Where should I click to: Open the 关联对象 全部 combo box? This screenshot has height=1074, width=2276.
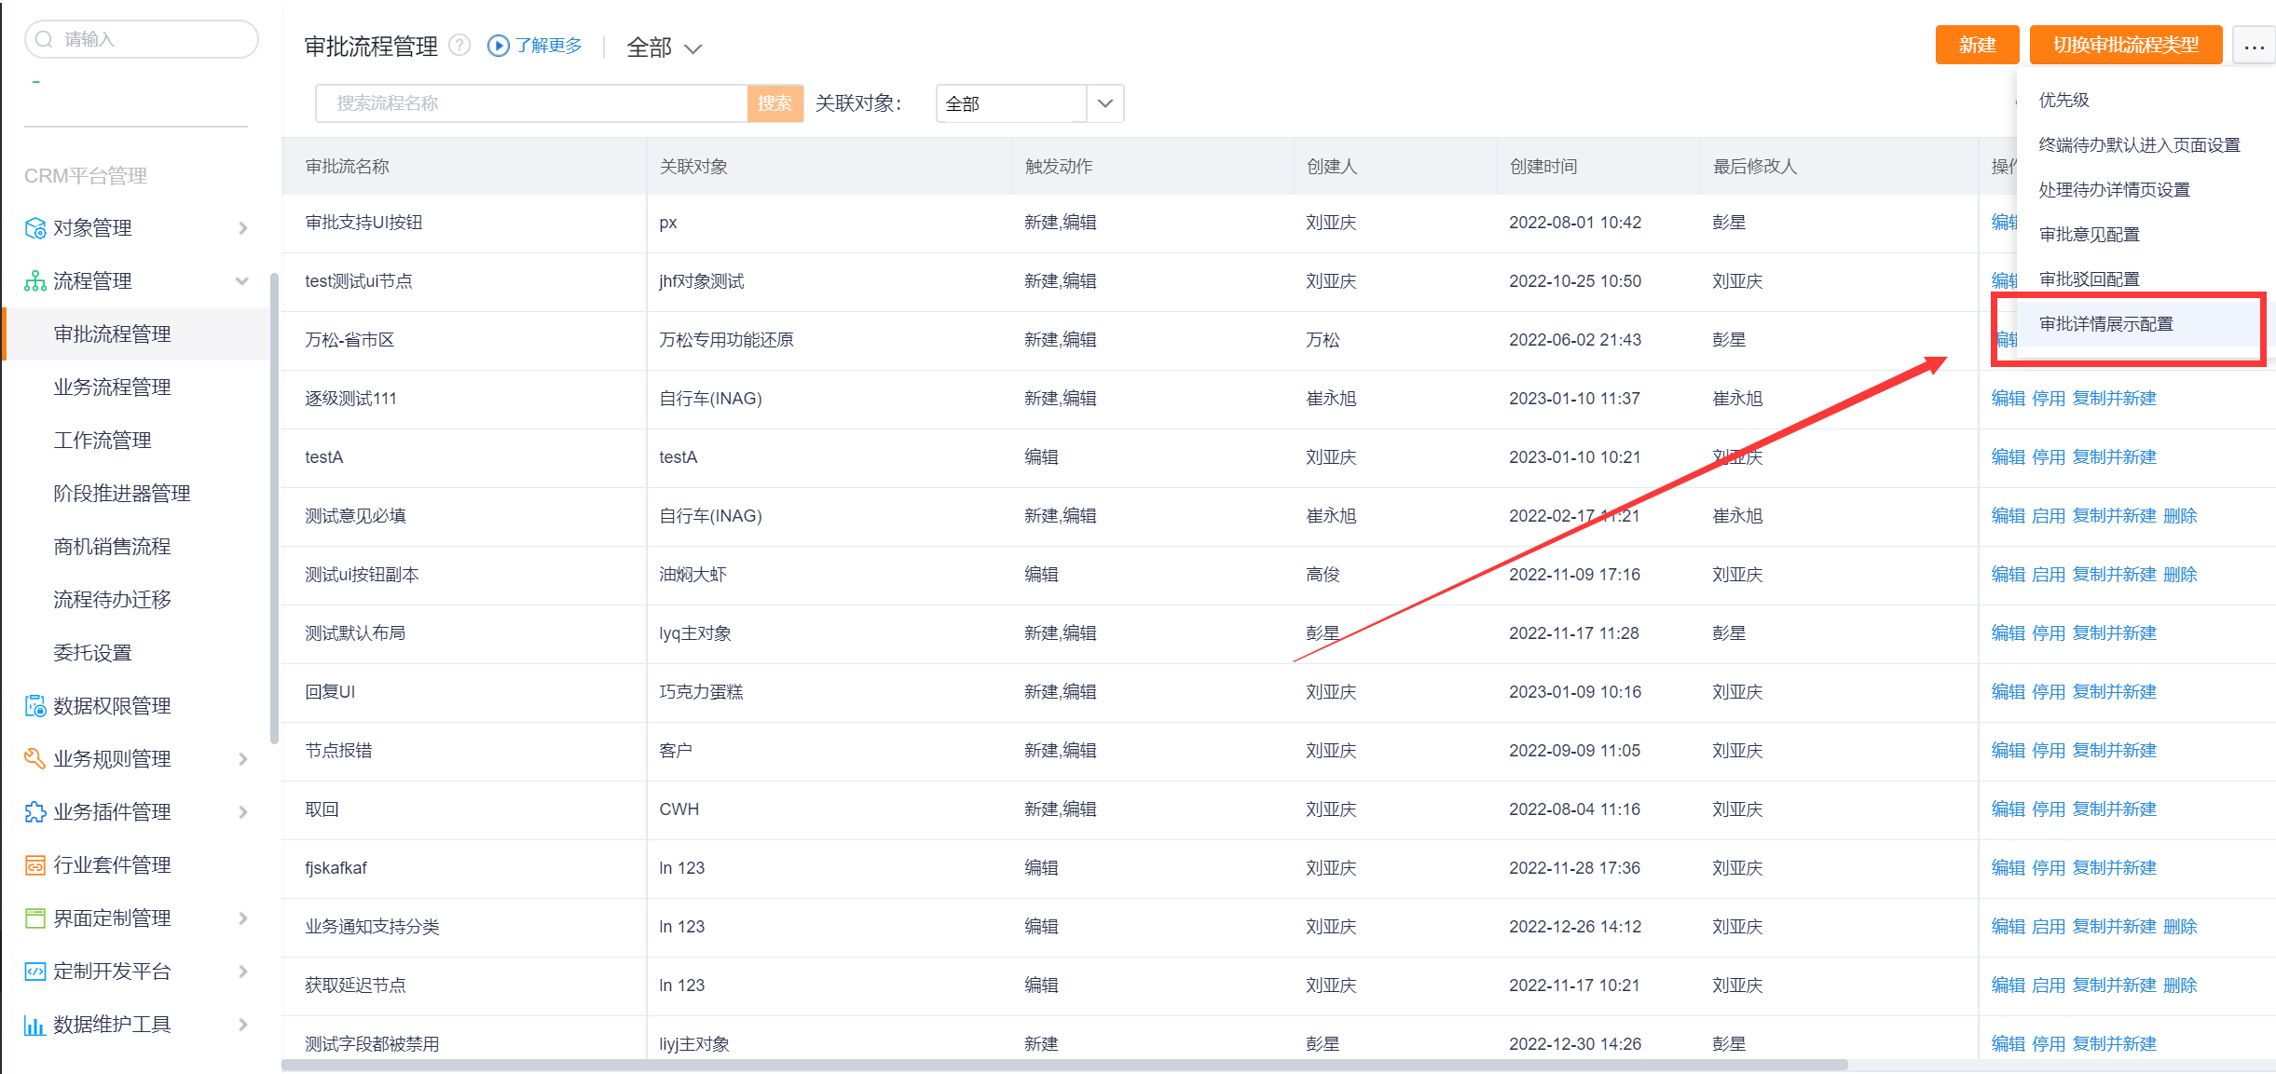(x=1030, y=103)
